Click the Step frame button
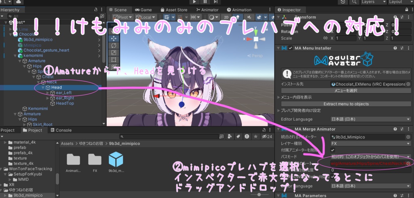 point(216,2)
